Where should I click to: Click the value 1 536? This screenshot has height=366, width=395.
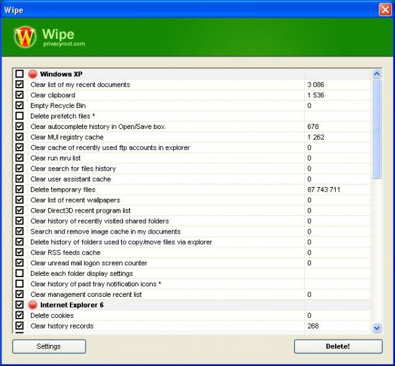[x=315, y=95]
